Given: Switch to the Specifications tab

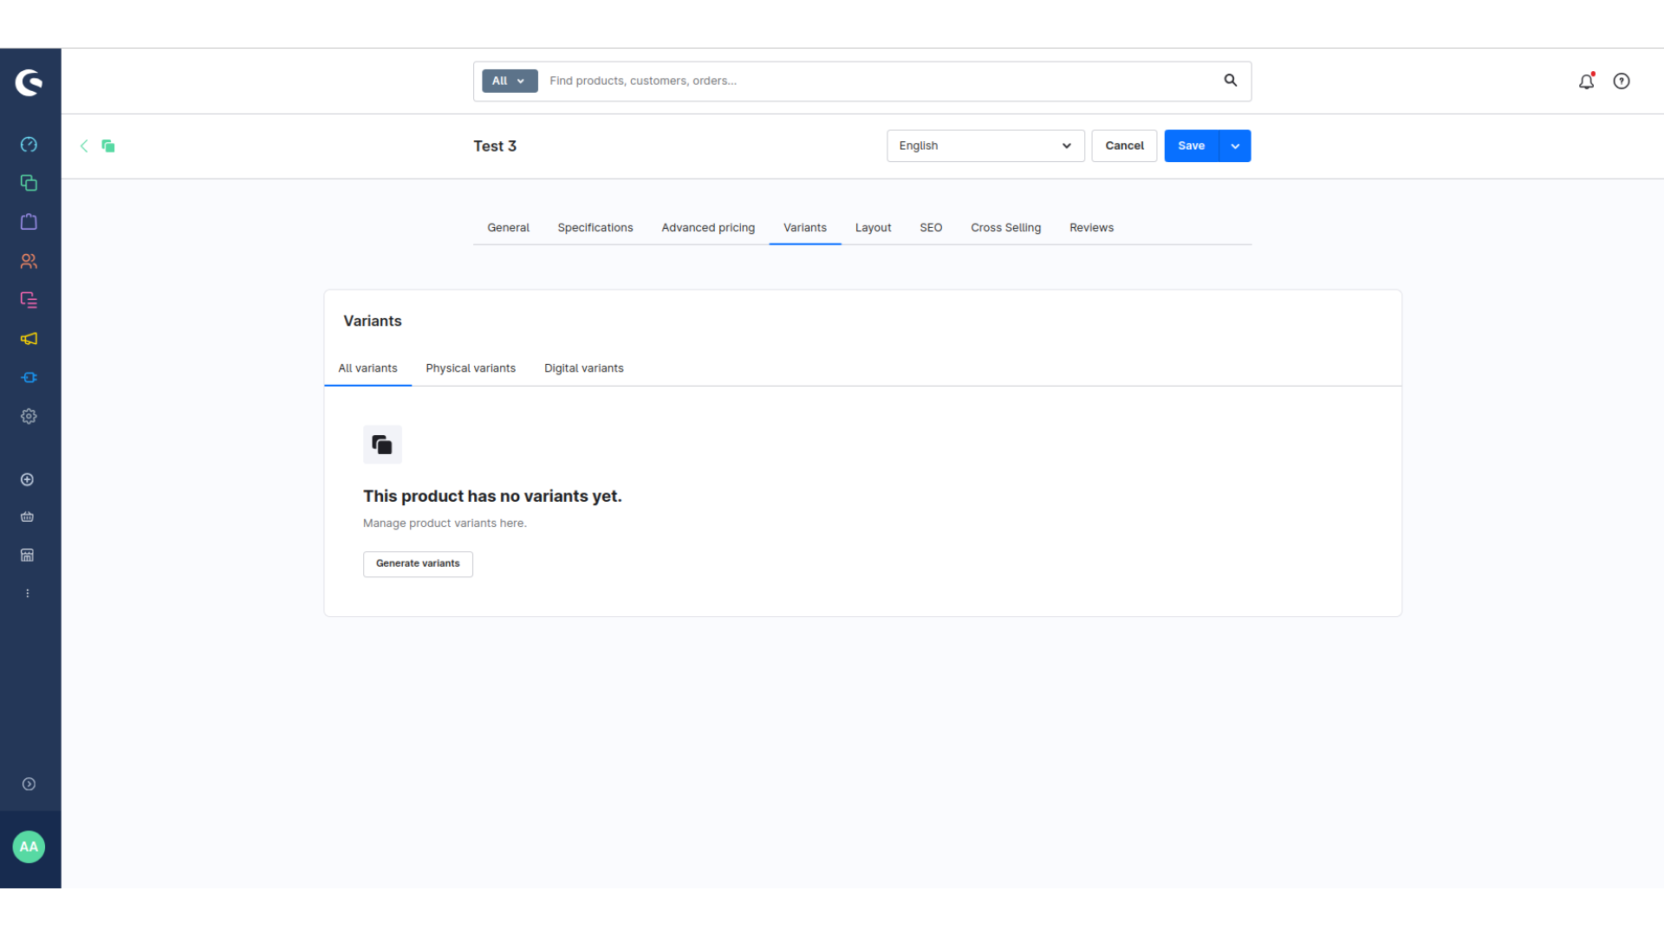Looking at the screenshot, I should click(595, 228).
